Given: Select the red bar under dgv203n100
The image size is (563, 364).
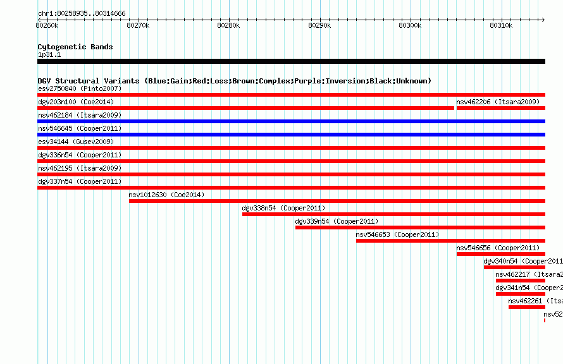Looking at the screenshot, I should 245,108.
